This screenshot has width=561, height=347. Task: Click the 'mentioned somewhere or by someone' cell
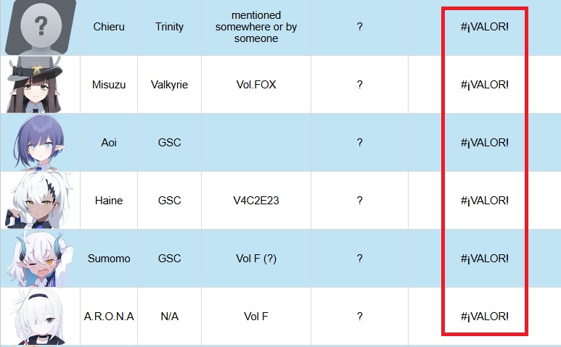coord(256,27)
